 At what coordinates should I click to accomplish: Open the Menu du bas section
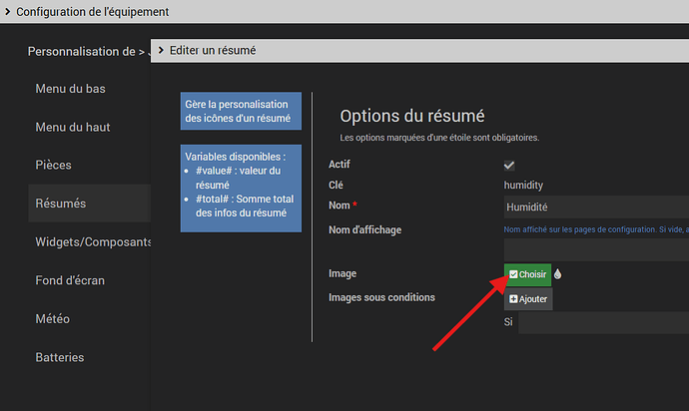coord(70,89)
